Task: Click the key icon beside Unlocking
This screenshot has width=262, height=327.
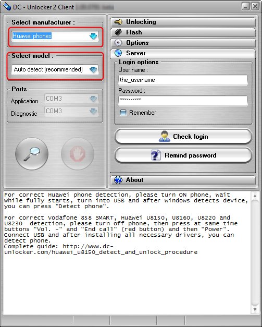Action: tap(118, 22)
